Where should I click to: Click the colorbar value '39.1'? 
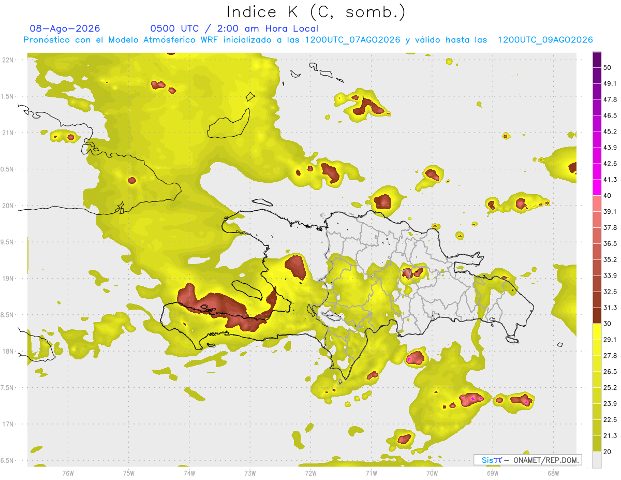[610, 211]
